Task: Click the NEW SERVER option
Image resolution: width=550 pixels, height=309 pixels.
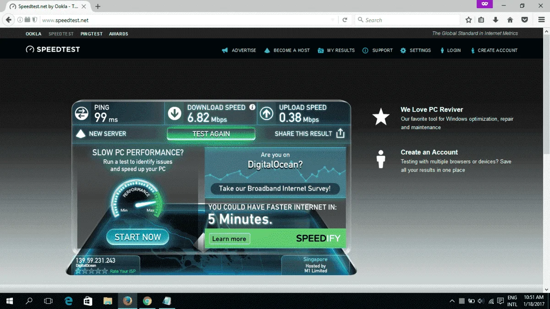Action: point(107,134)
